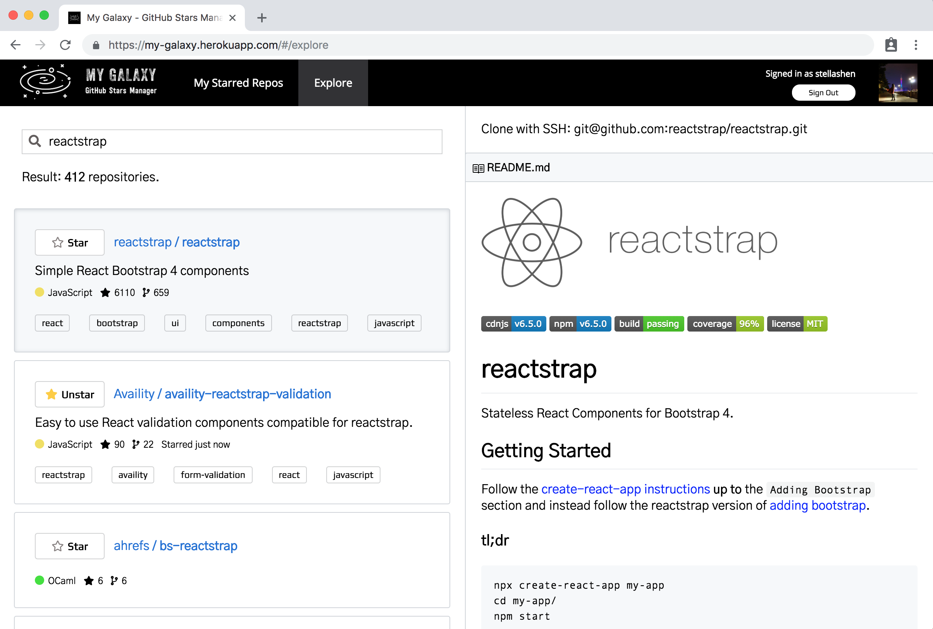Image resolution: width=933 pixels, height=629 pixels.
Task: Click the 'Result: 412 repositories.' text
Action: pos(90,177)
